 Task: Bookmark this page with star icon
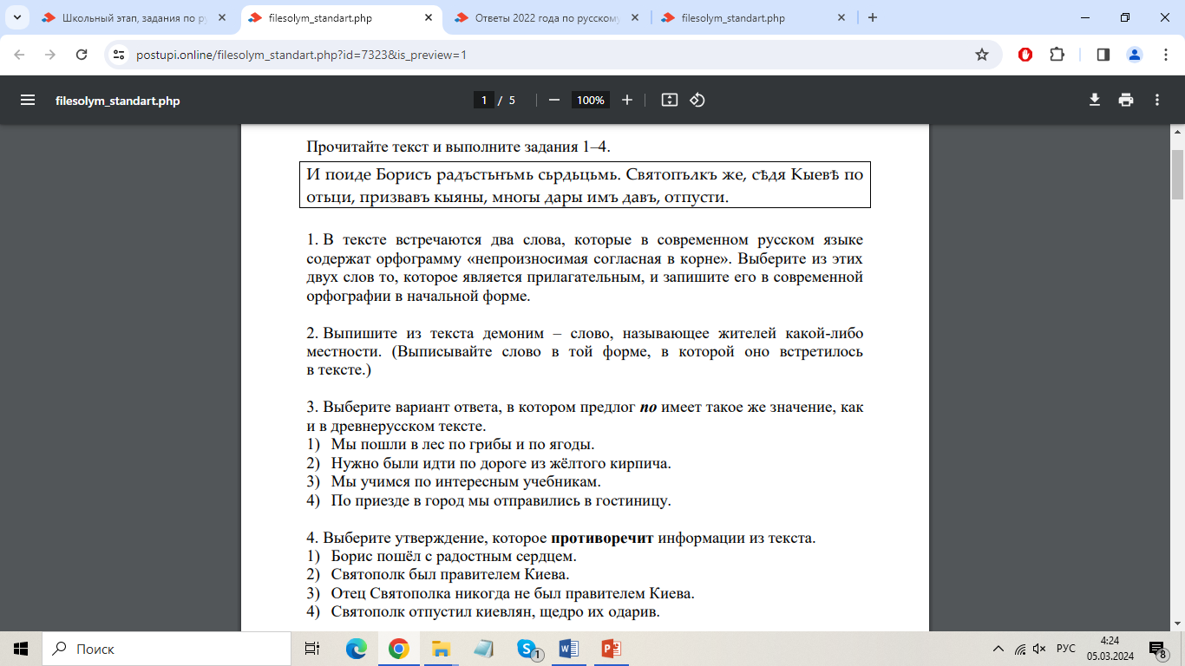(982, 55)
